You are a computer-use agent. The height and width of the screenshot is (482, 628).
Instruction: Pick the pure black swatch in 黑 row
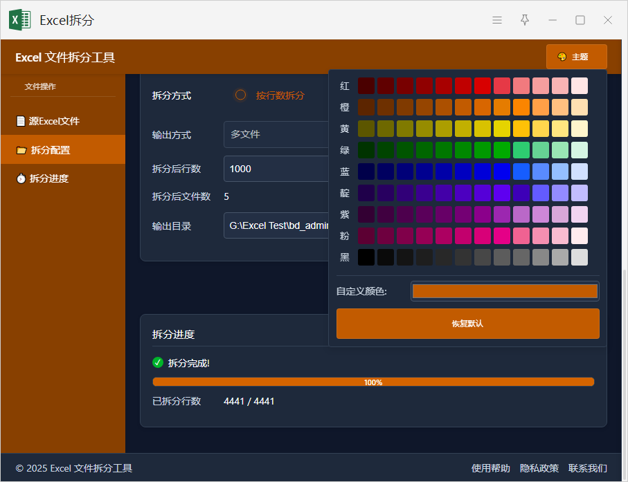click(x=366, y=257)
